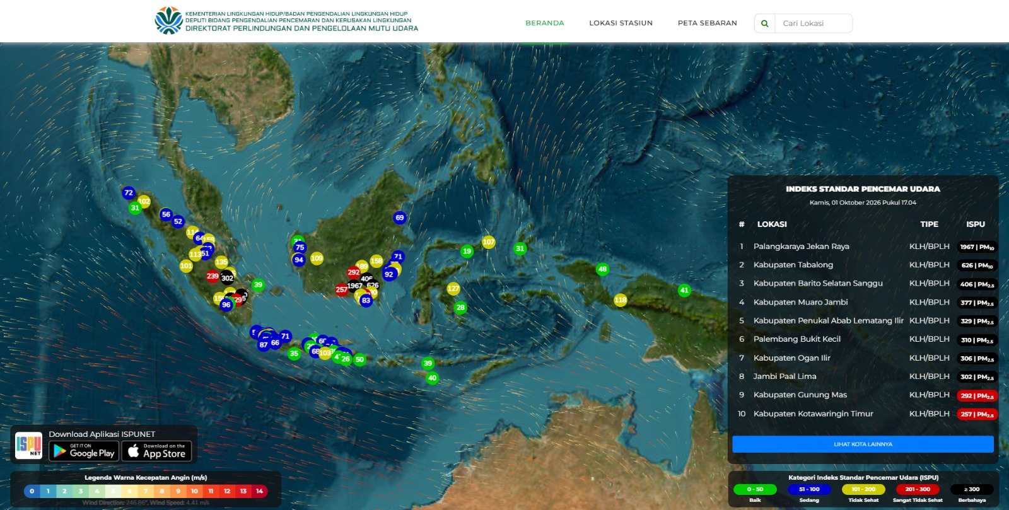Open the Google Play download badge
The image size is (1009, 510).
coord(84,451)
